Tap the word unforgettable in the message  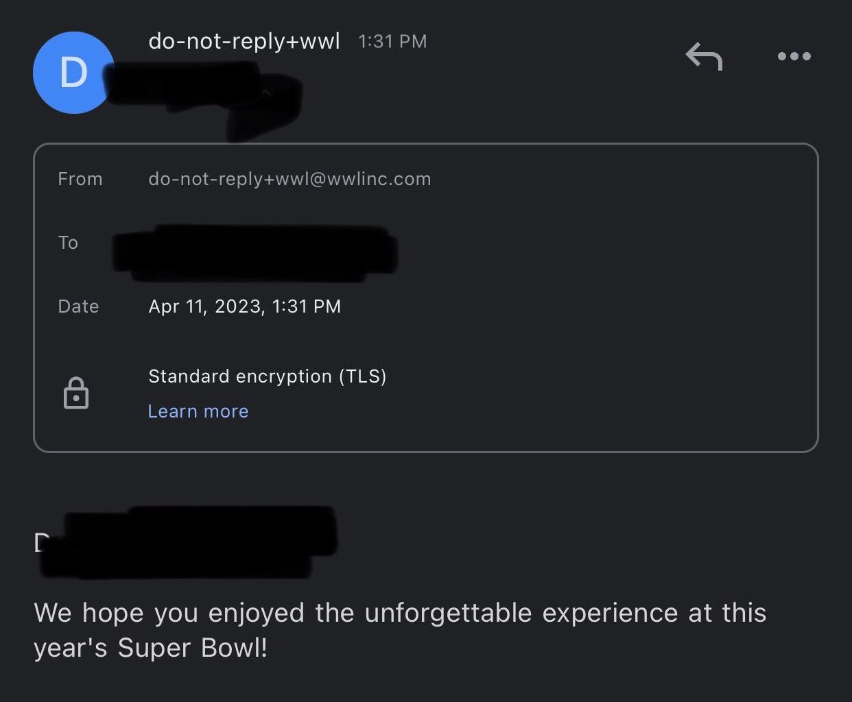[x=448, y=613]
